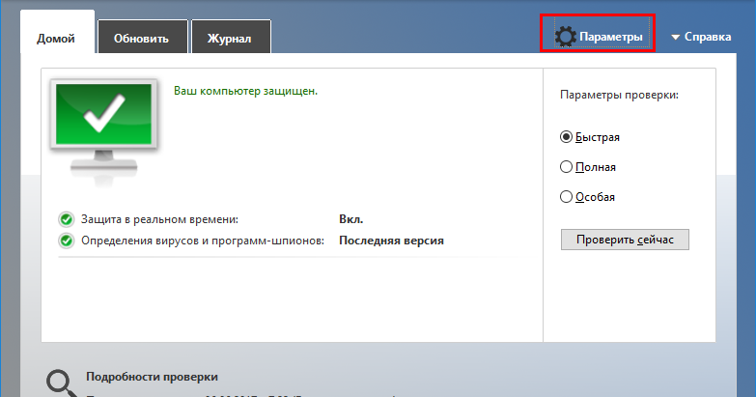
Task: Expand the Справка dropdown arrow
Action: tap(676, 37)
